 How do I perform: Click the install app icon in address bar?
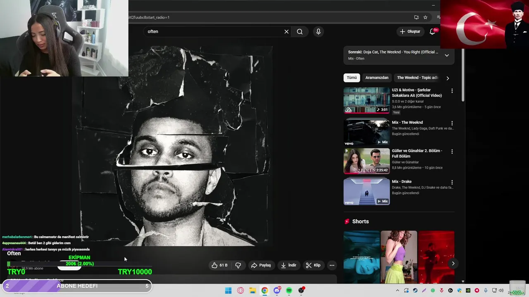click(x=416, y=17)
